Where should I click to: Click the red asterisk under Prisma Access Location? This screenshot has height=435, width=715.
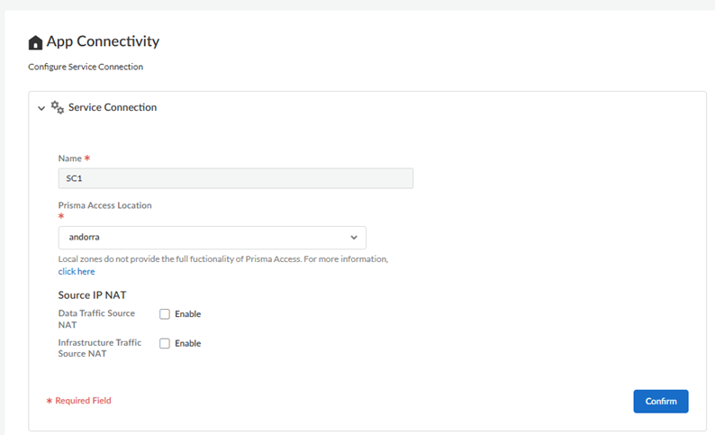[61, 217]
